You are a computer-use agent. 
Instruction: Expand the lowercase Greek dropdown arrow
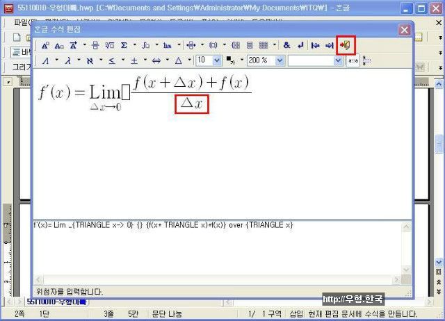pos(79,60)
